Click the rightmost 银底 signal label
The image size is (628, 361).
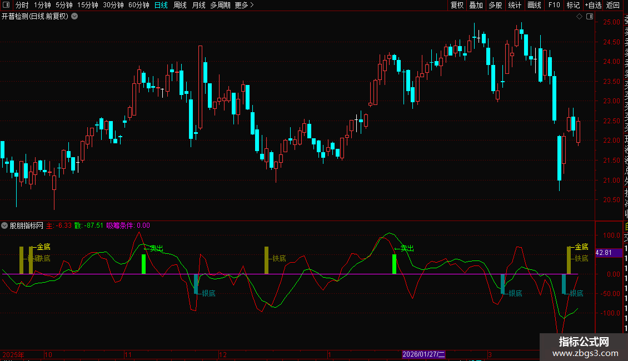coord(577,293)
